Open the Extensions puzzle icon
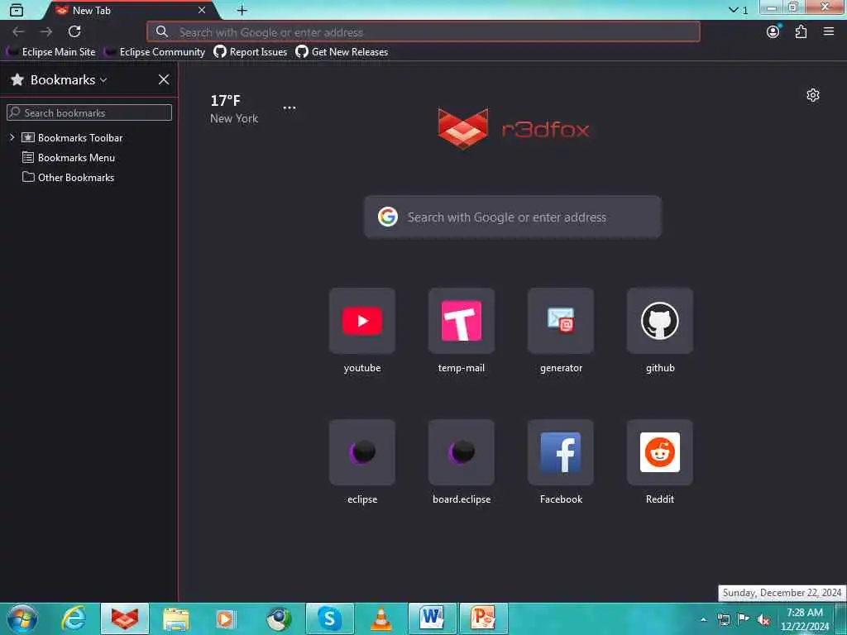This screenshot has height=635, width=847. pos(801,32)
